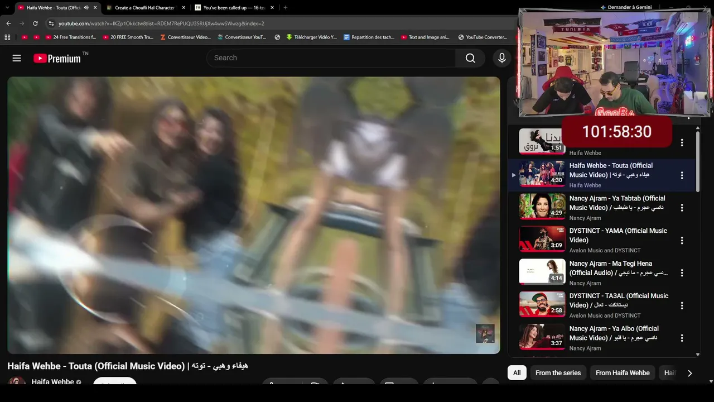Close the Haifa Wehbe - Touta tab
The image size is (714, 402).
point(95,8)
